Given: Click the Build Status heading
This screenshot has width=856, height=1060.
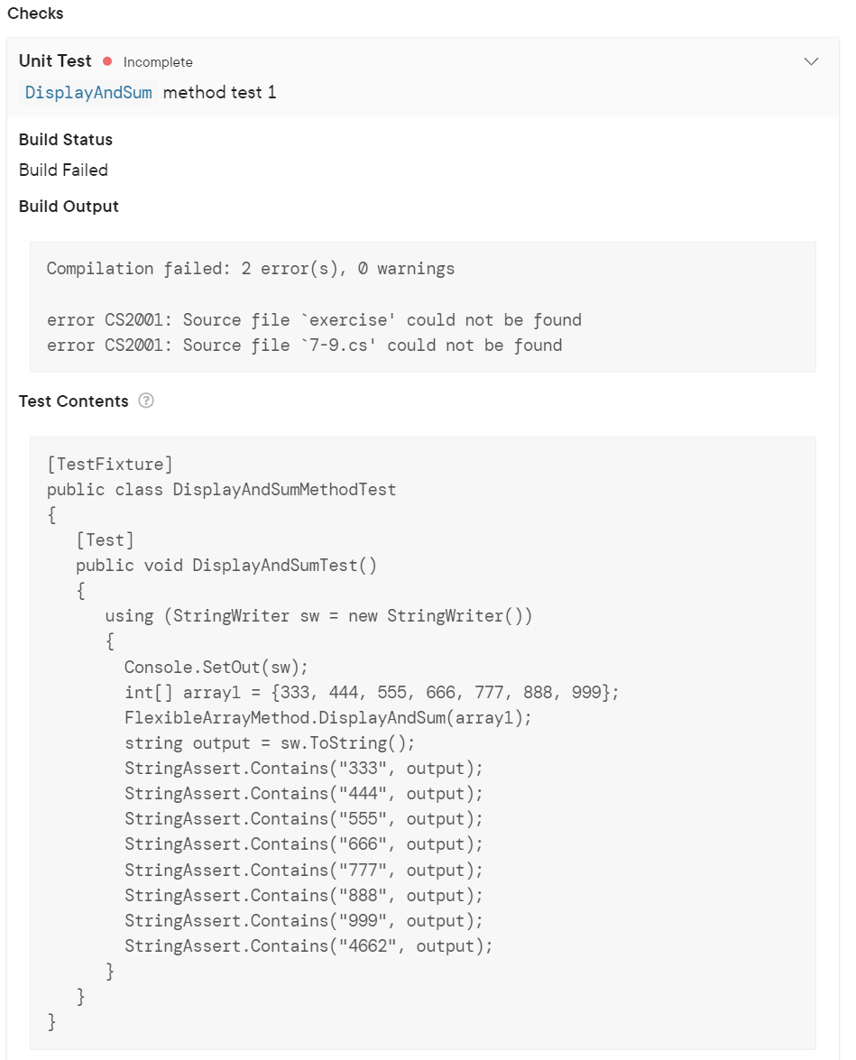Looking at the screenshot, I should point(65,140).
